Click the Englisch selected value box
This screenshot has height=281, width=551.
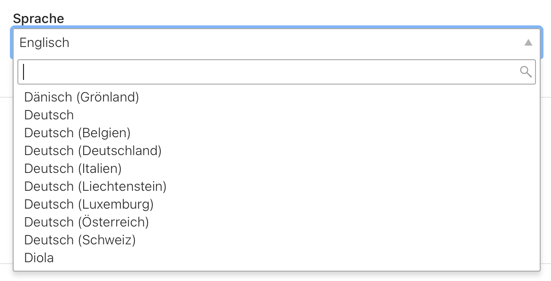click(x=276, y=42)
